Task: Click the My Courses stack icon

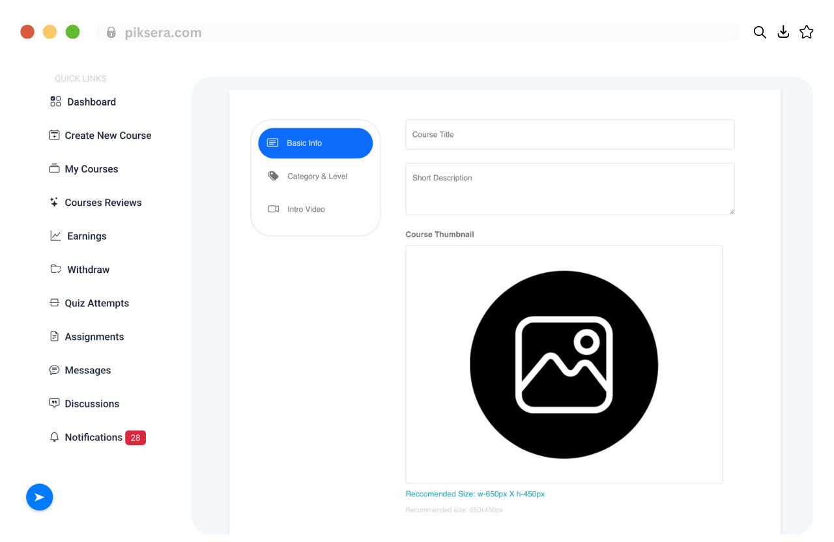Action: point(54,169)
